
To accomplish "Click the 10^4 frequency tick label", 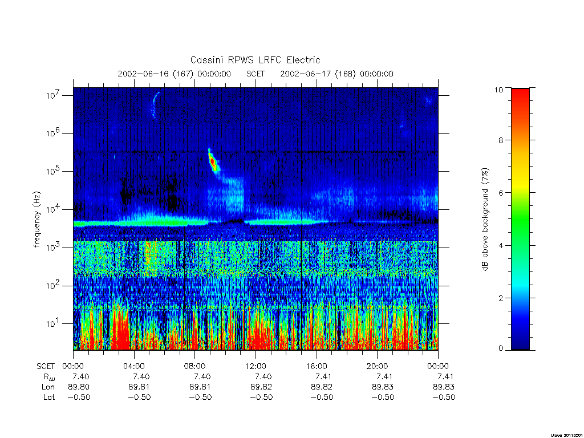I will (x=54, y=209).
